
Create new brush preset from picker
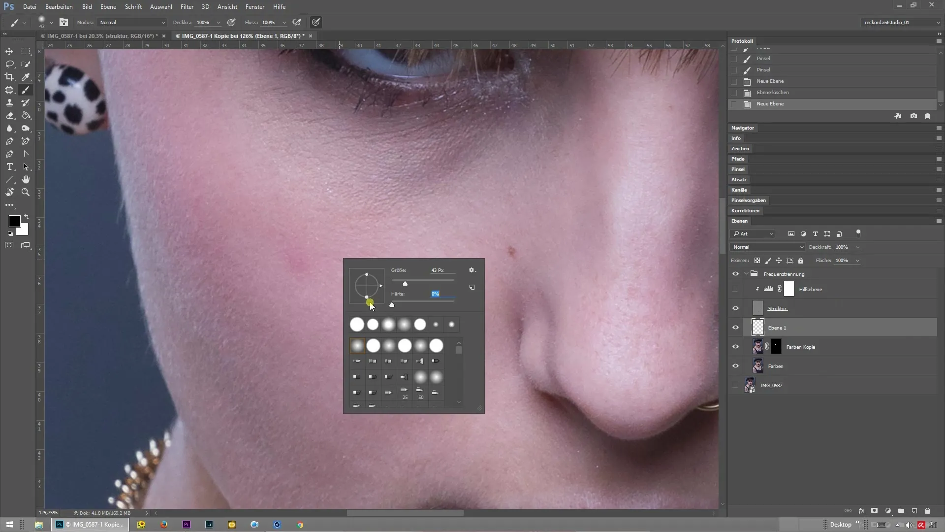click(472, 287)
